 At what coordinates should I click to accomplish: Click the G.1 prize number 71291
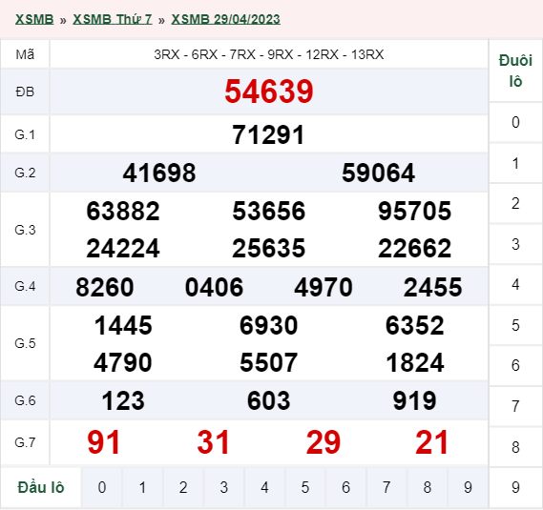point(268,134)
